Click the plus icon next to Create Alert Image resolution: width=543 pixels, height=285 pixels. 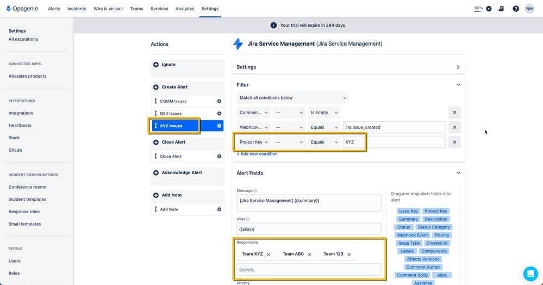click(156, 87)
